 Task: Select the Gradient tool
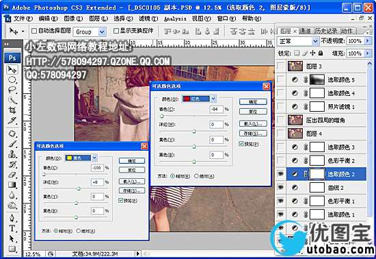(x=12, y=184)
